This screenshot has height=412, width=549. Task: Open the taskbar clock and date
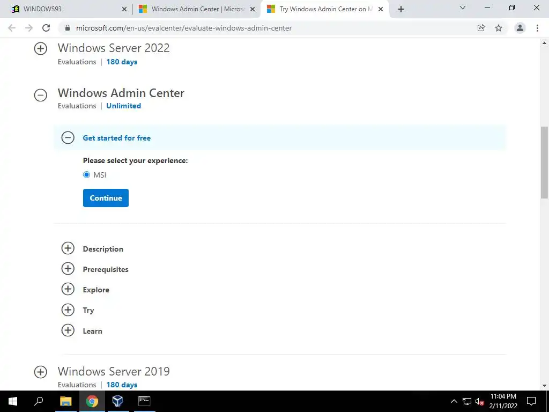coord(503,401)
